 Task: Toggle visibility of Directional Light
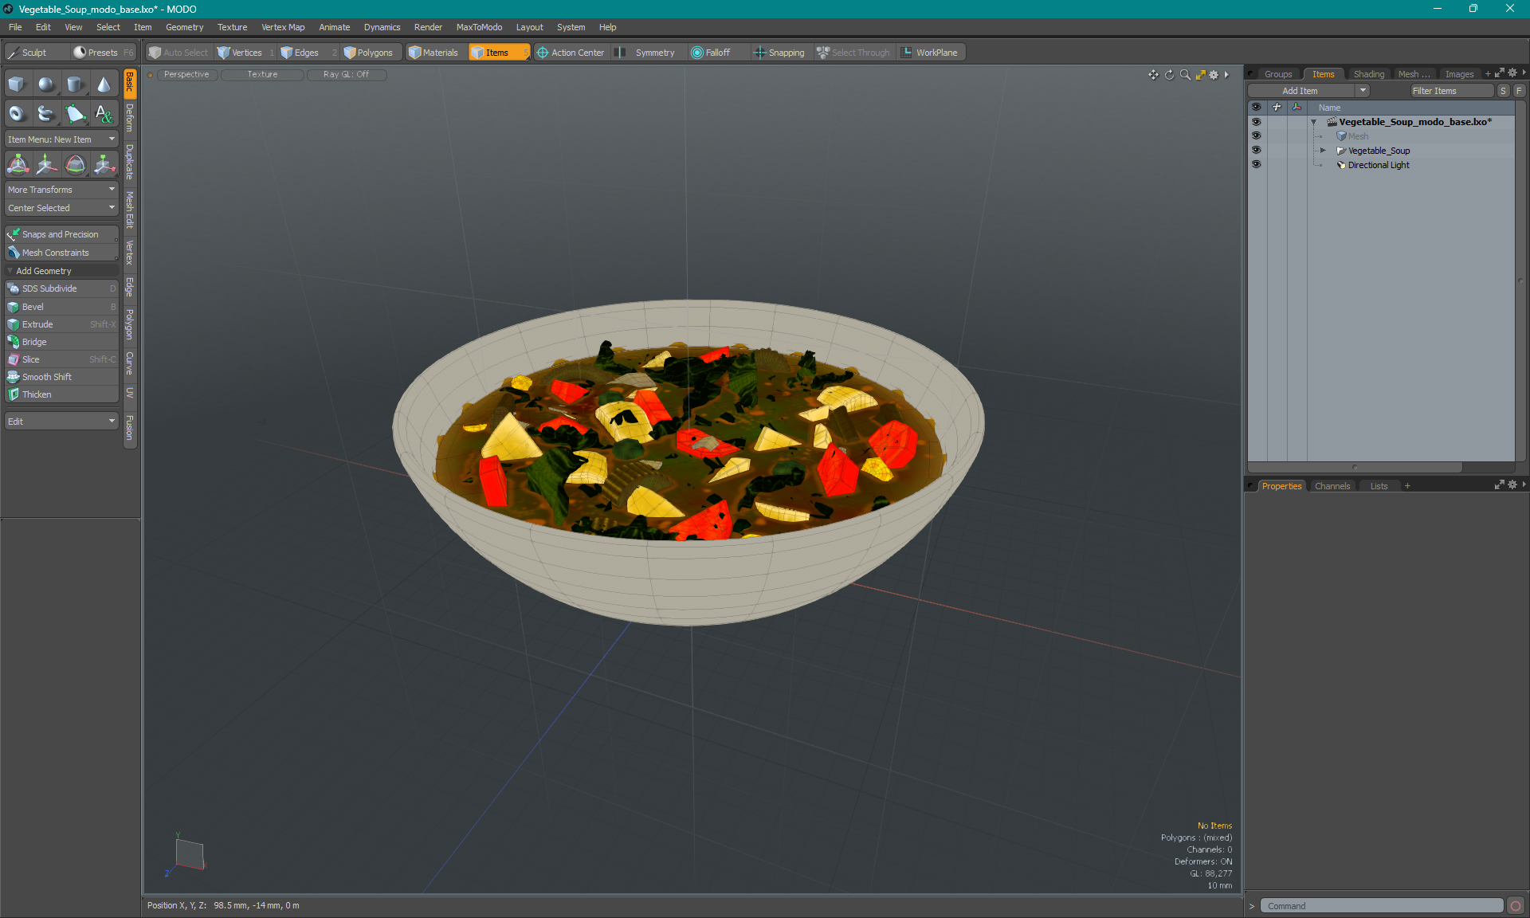[x=1257, y=165]
